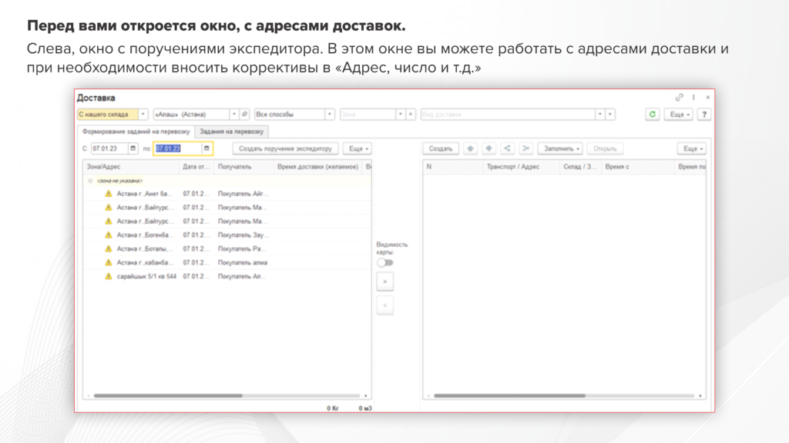Screen dimensions: 789x443
Task: Switch to the Формирование заданий на перевозку tab
Action: [136, 132]
